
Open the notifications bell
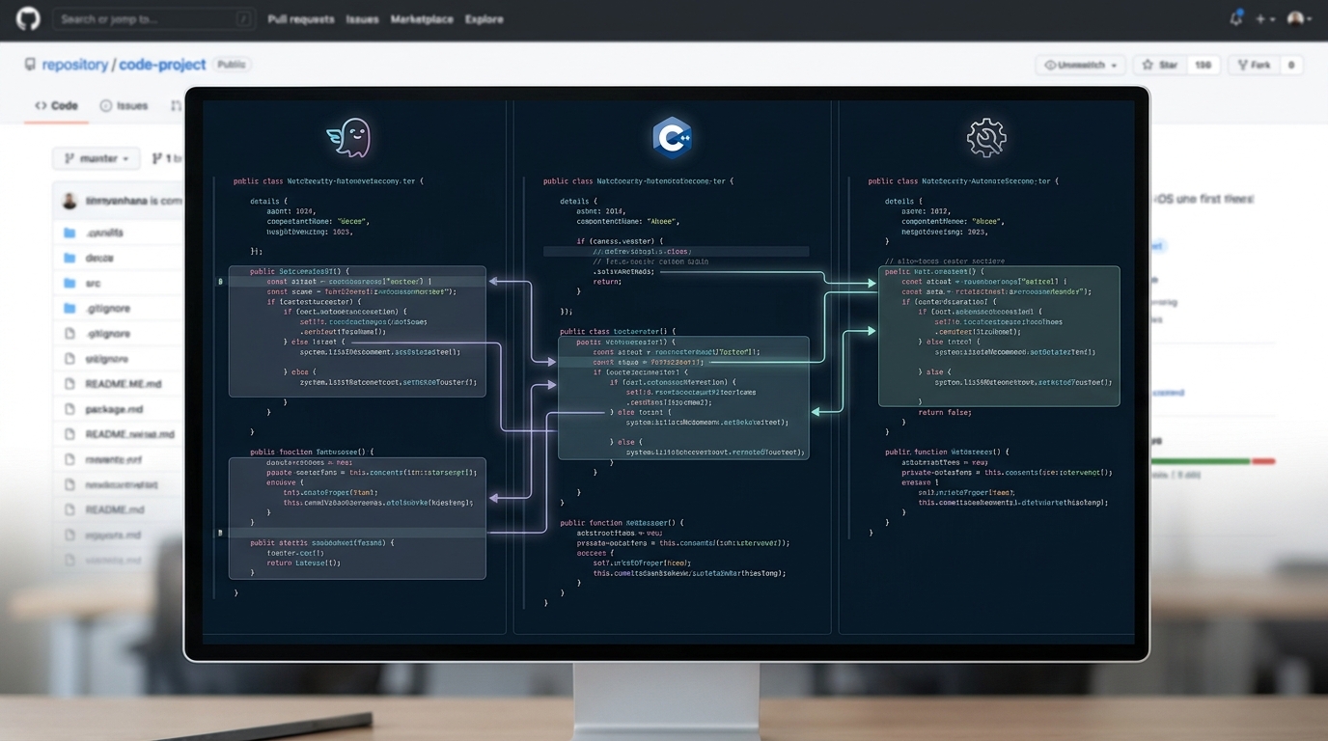1236,18
